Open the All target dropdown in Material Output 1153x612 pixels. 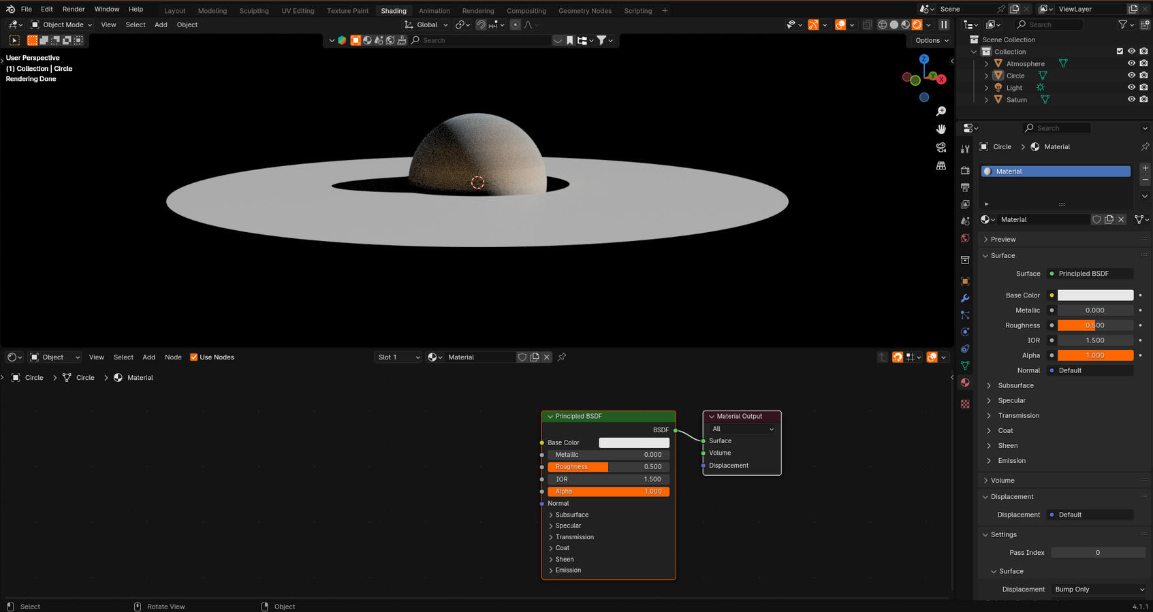tap(742, 429)
